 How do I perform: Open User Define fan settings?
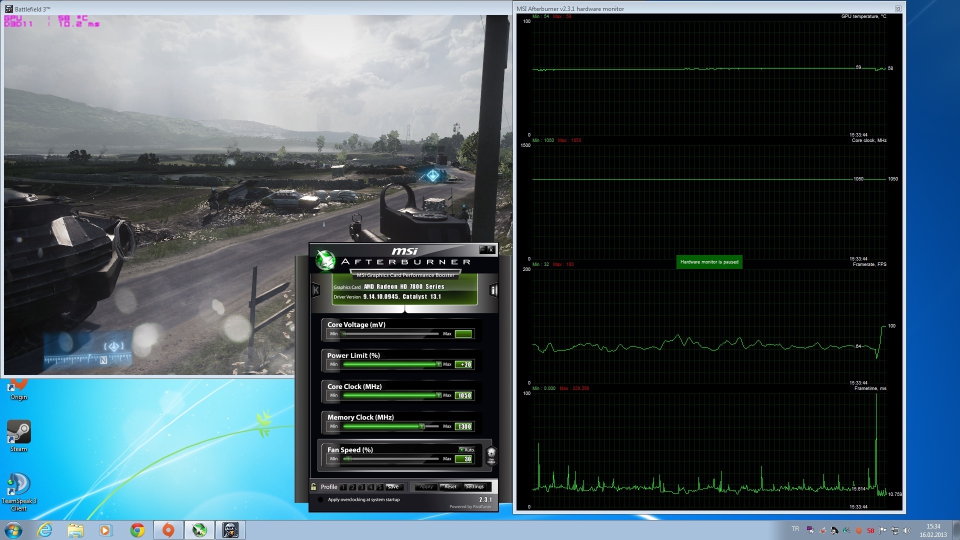[491, 455]
